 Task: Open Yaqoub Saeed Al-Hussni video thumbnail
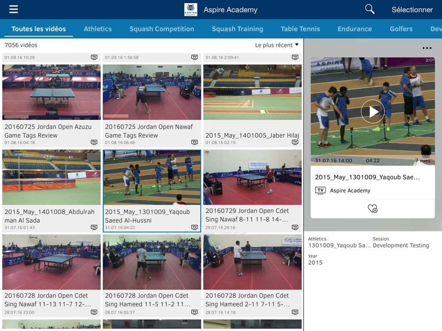[x=152, y=177]
